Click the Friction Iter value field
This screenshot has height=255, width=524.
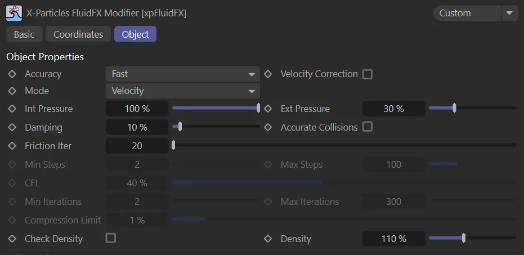(137, 146)
